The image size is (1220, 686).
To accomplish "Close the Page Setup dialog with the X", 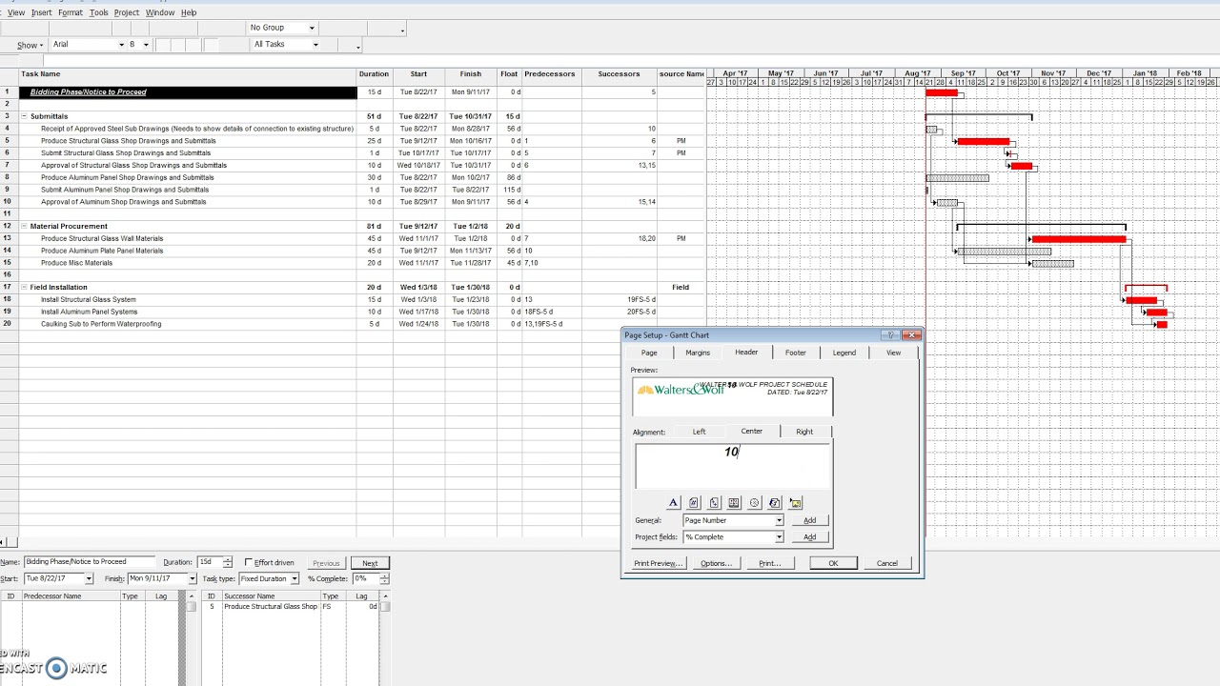I will [911, 335].
